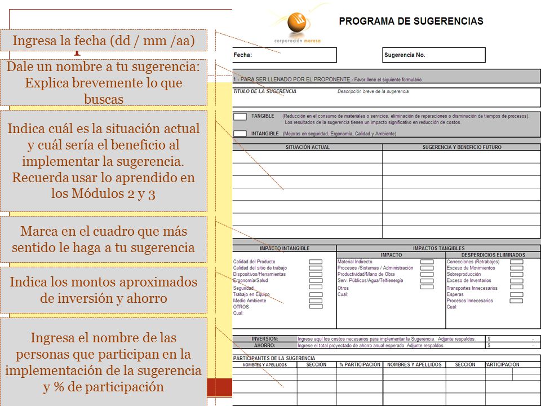The height and width of the screenshot is (406, 541).
Task: Select the 'Marca en el cuadro' callout
Action: [104, 239]
